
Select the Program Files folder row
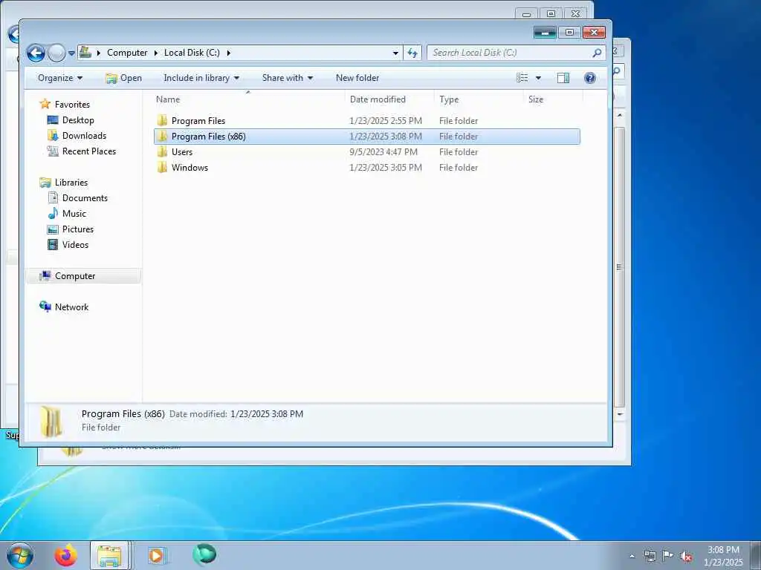[x=366, y=121]
